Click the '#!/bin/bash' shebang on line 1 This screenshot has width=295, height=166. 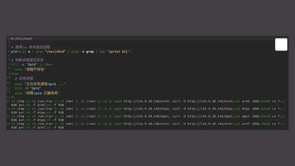click(x=21, y=39)
